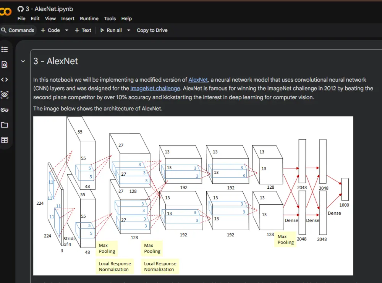Open the Secrets key icon
Screen dimensions: 382x283
(4, 110)
